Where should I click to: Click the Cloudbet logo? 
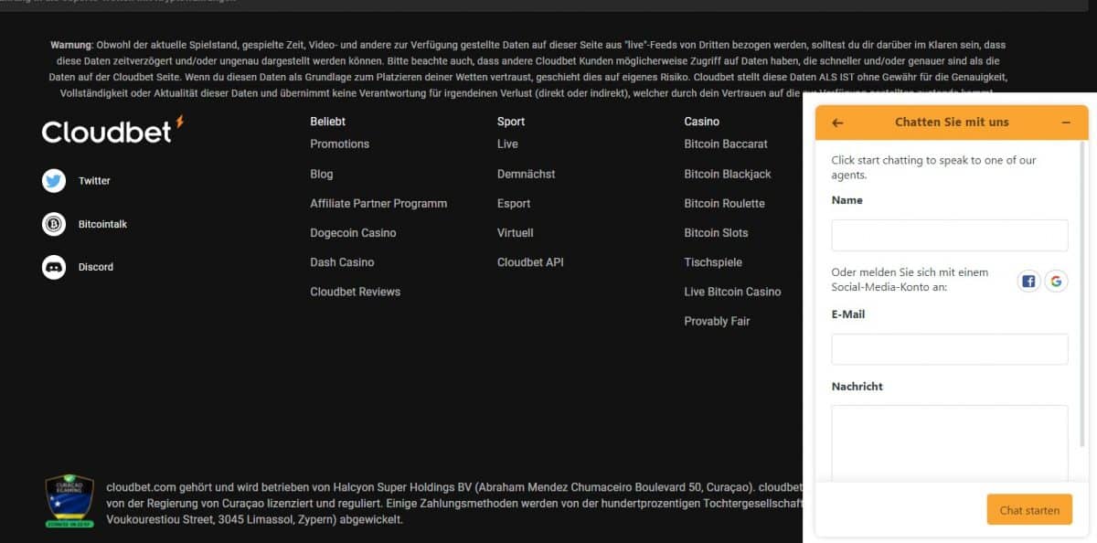click(x=112, y=130)
